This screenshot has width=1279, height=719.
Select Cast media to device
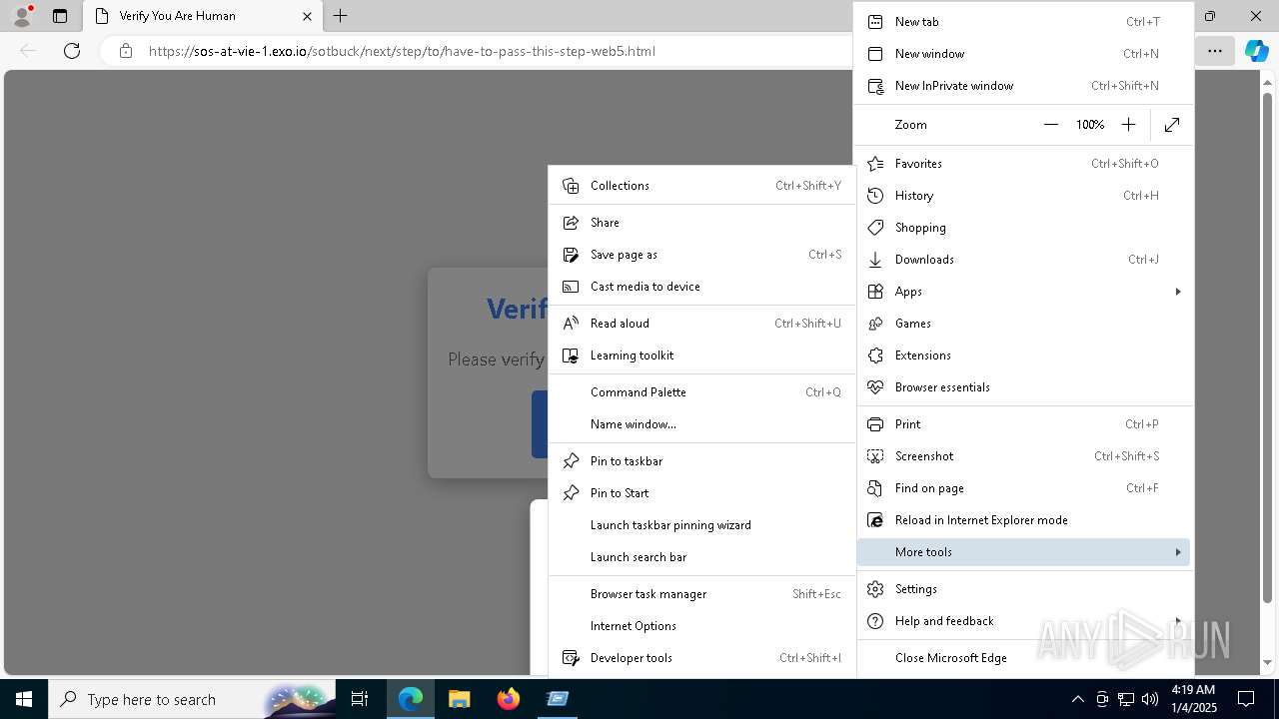click(701, 287)
